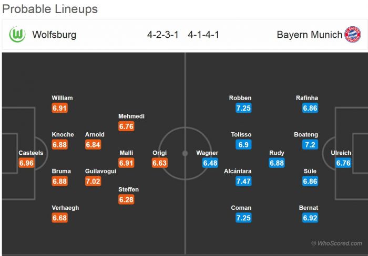Click Boateng's 7.2 rating badge
368x256 pixels.
point(310,145)
